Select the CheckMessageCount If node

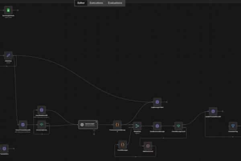178,126
